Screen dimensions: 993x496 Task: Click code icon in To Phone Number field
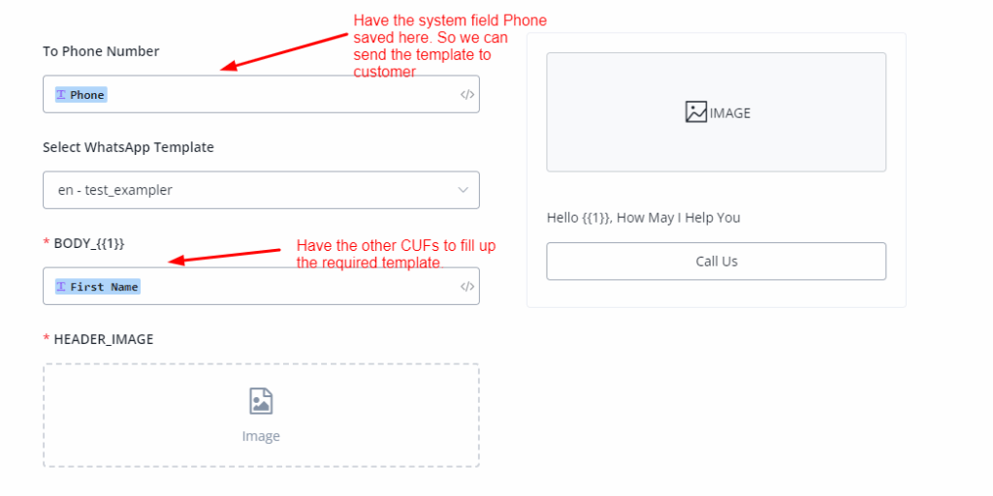point(467,95)
